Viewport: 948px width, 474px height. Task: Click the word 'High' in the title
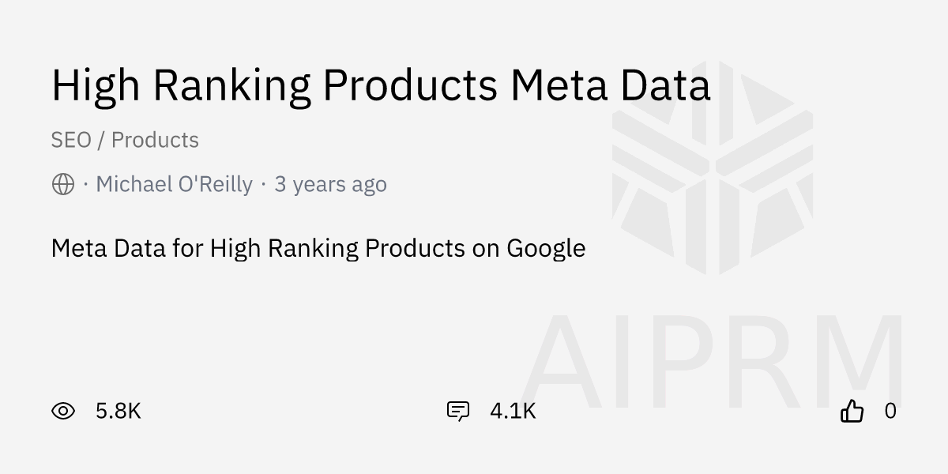click(x=96, y=85)
